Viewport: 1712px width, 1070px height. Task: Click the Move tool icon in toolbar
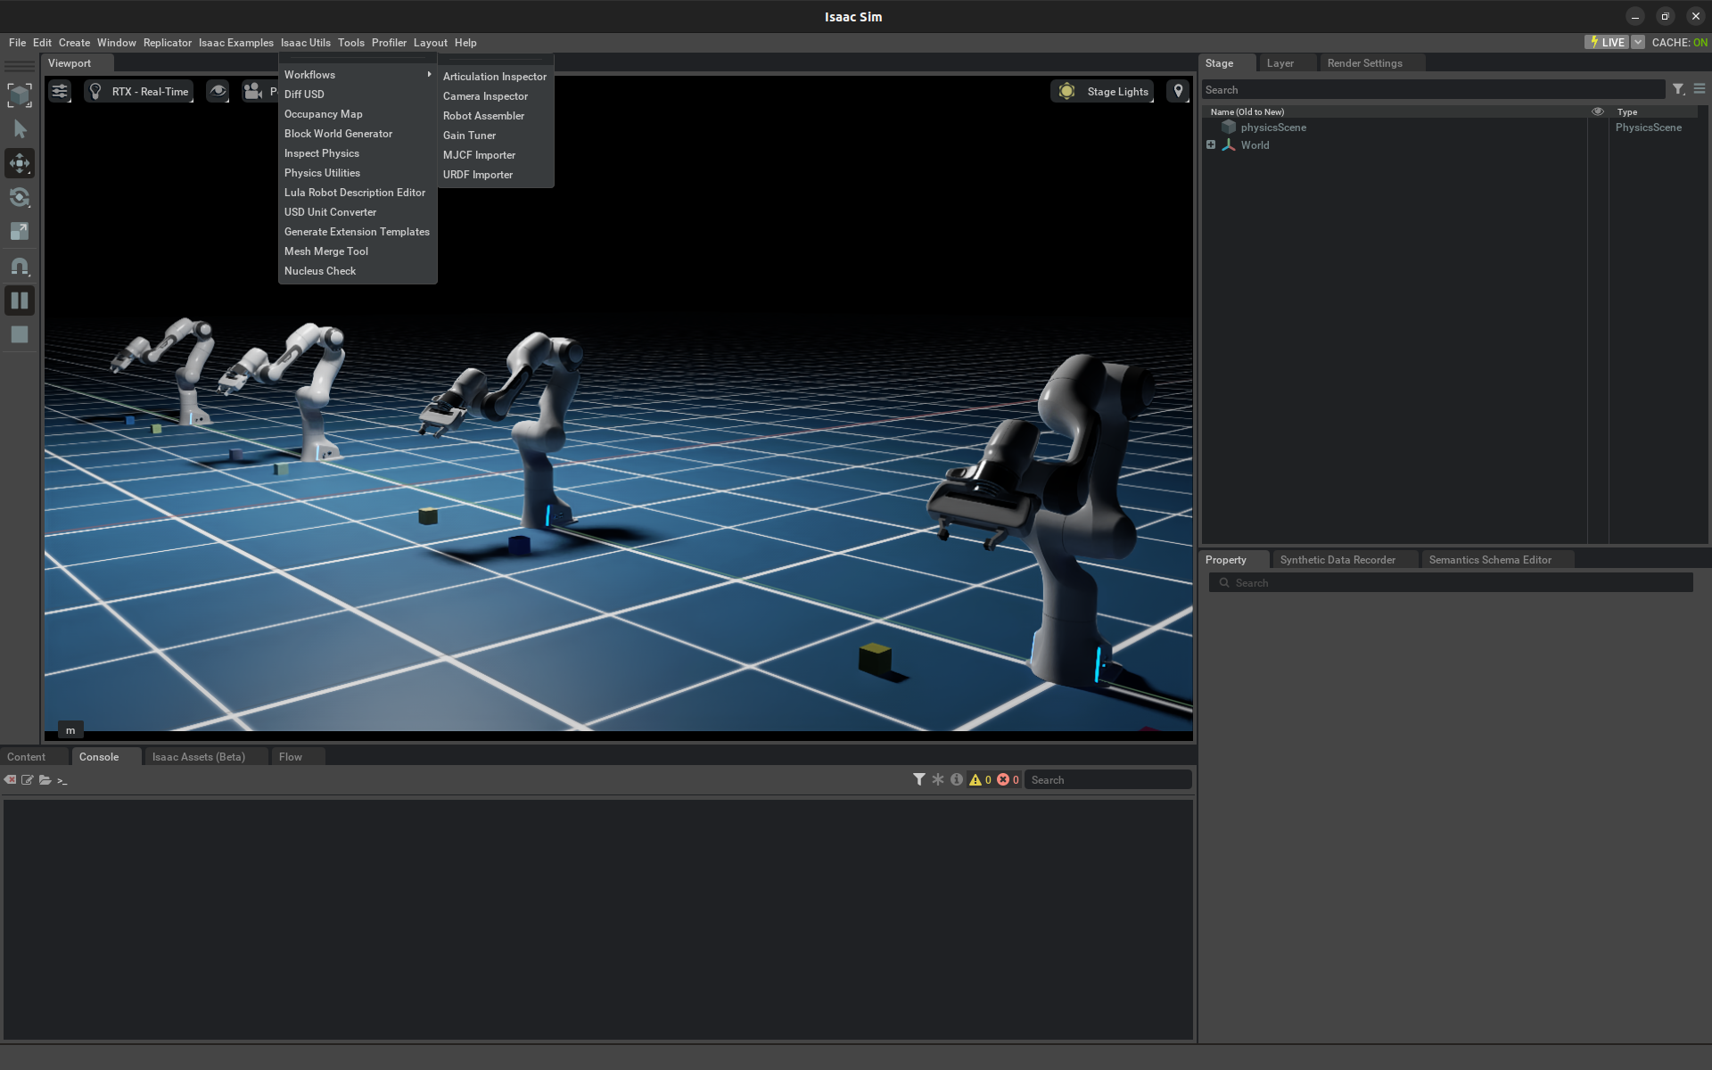click(20, 161)
